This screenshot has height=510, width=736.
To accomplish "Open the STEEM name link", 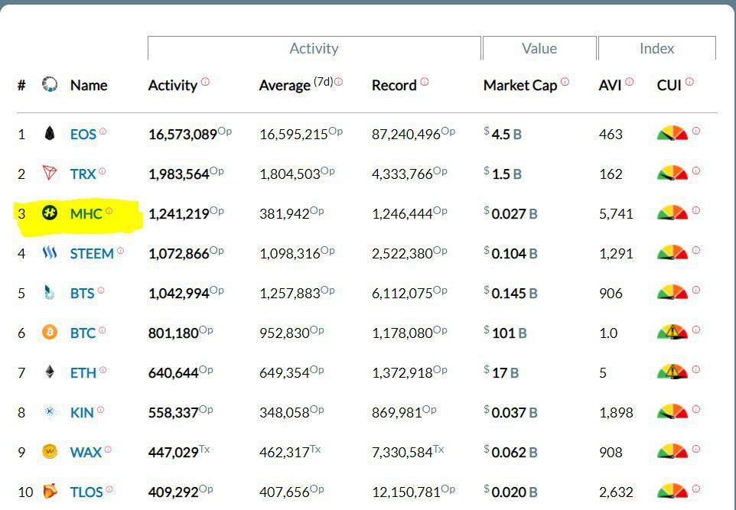I will [x=92, y=254].
